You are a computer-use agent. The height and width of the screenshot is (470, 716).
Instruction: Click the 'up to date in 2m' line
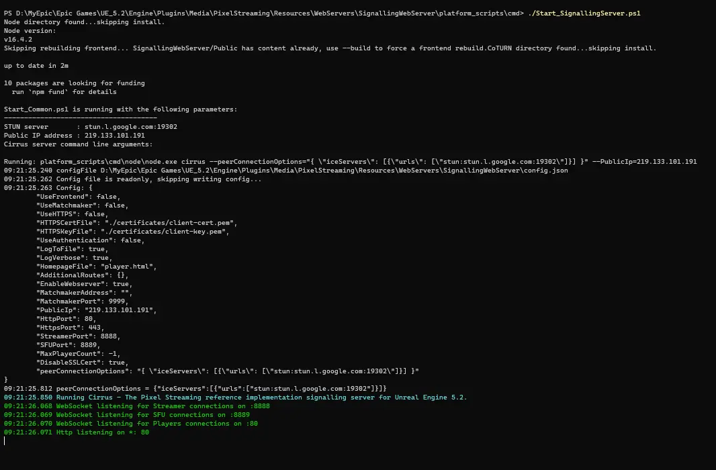pyautogui.click(x=36, y=66)
